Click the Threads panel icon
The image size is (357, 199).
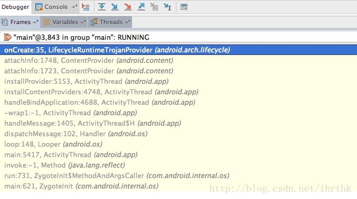(x=94, y=22)
